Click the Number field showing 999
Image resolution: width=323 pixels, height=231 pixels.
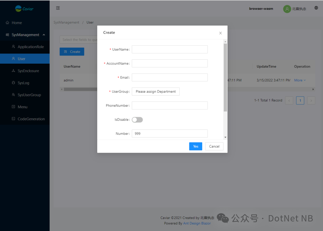[170, 133]
